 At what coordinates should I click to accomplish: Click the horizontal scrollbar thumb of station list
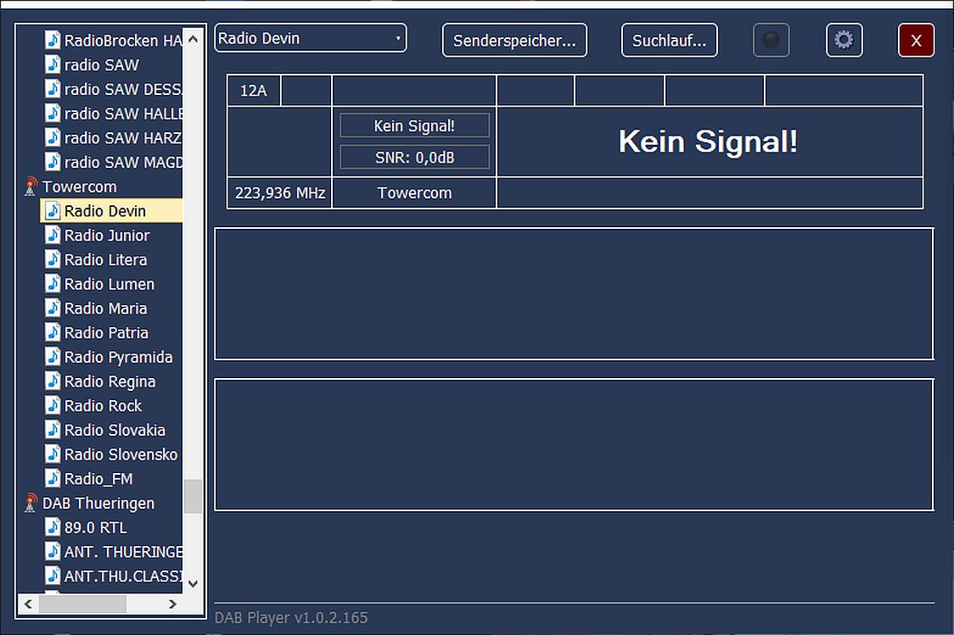tap(82, 604)
